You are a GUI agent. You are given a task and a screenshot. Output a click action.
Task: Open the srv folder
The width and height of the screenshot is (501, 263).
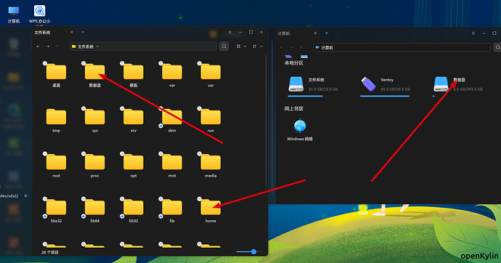click(x=134, y=117)
